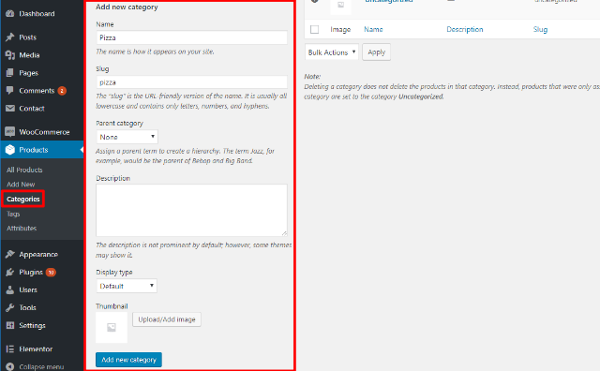Click the Appearance paintbrush icon
Image resolution: width=600 pixels, height=371 pixels.
pos(10,254)
